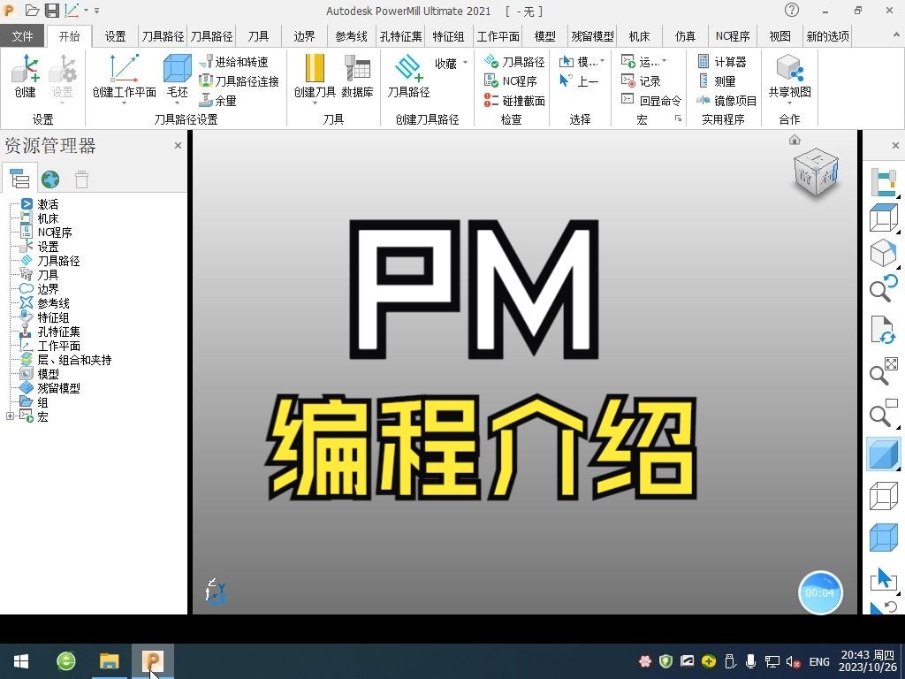Switch to the 视图 view tab
This screenshot has height=679, width=905.
click(x=780, y=36)
